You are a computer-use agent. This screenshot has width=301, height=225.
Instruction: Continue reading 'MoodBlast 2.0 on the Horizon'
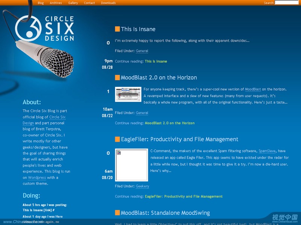coord(170,123)
